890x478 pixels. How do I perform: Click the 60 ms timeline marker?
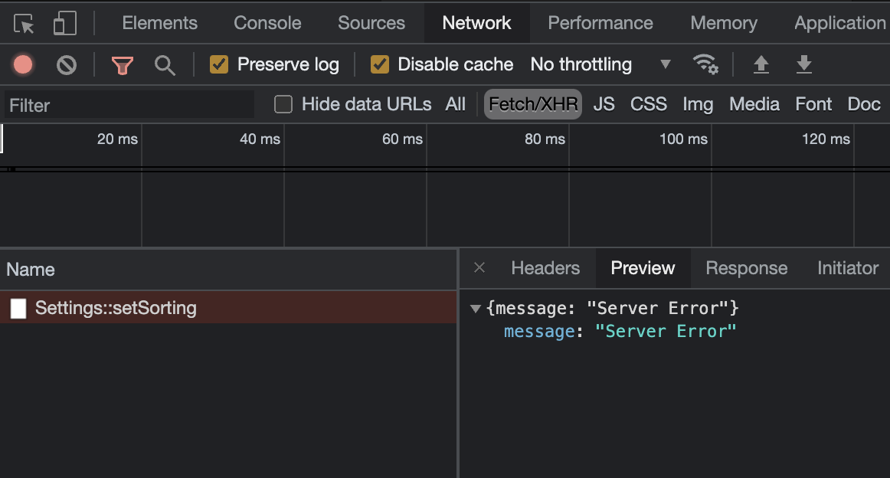click(402, 139)
